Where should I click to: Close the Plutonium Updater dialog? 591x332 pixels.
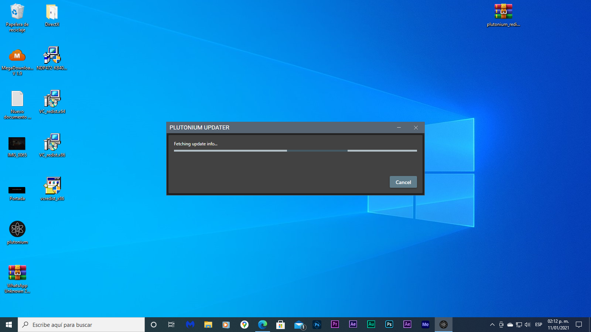pos(416,128)
